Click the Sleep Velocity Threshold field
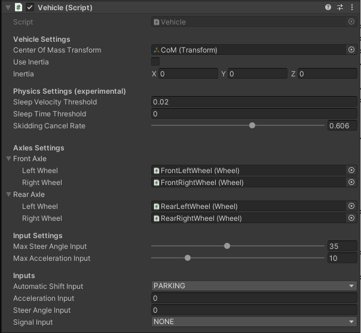The width and height of the screenshot is (361, 333). pos(254,102)
